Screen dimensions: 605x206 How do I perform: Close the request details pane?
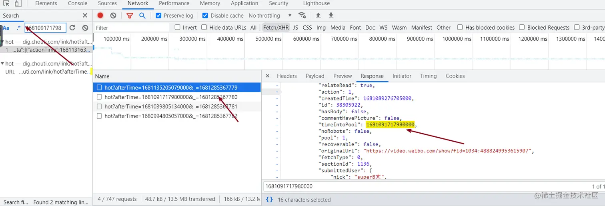coord(268,76)
